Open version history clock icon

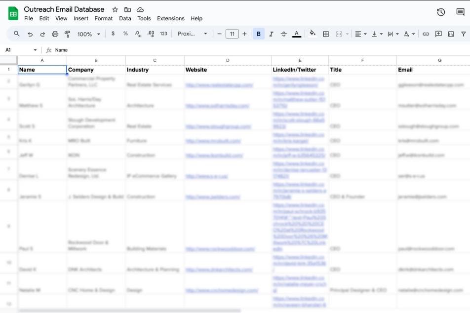[440, 12]
